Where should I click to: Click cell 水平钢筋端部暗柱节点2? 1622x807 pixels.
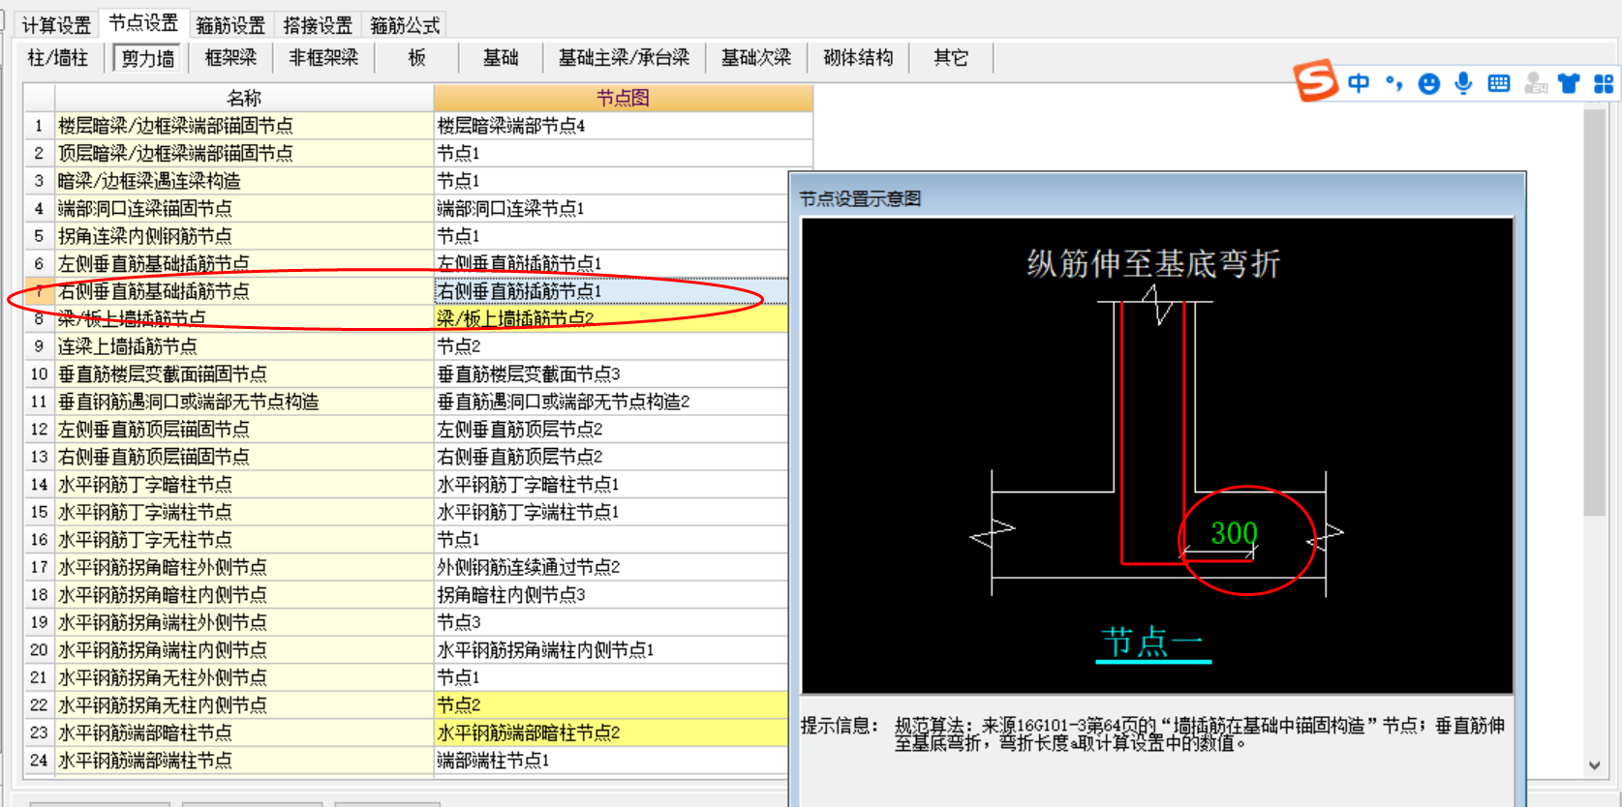click(611, 732)
